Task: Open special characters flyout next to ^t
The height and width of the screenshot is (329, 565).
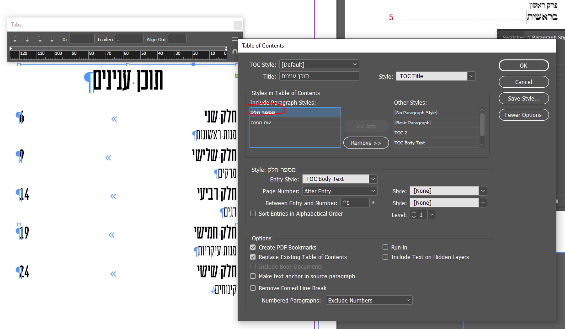Action: [374, 203]
